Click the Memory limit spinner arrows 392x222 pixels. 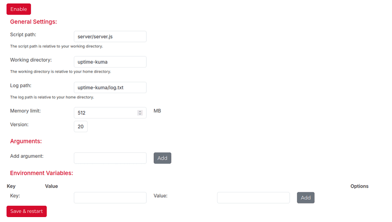click(140, 113)
